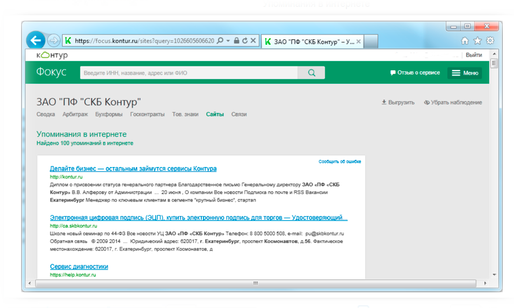Image resolution: width=514 pixels, height=308 pixels.
Task: Expand the address bar dropdown arrow
Action: tap(228, 41)
